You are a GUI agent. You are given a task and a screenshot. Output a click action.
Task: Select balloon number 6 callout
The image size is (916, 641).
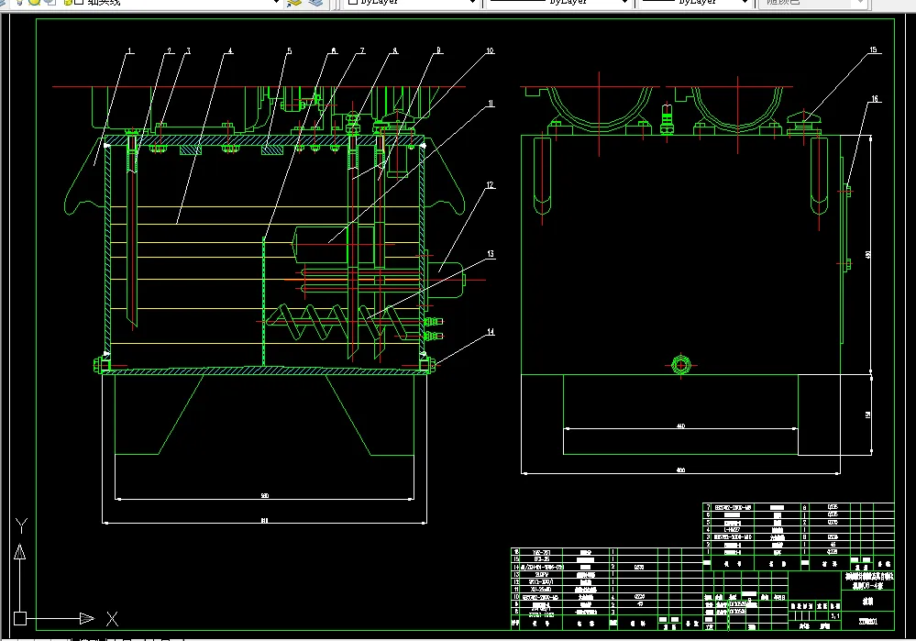(x=334, y=50)
